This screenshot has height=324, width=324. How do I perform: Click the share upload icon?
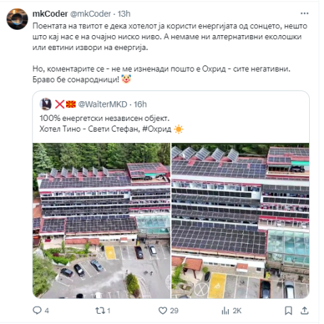(304, 310)
